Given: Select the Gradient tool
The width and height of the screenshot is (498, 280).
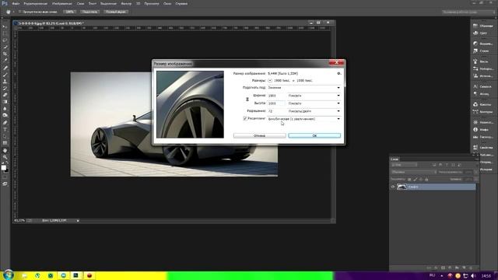Looking at the screenshot, I should (5, 102).
